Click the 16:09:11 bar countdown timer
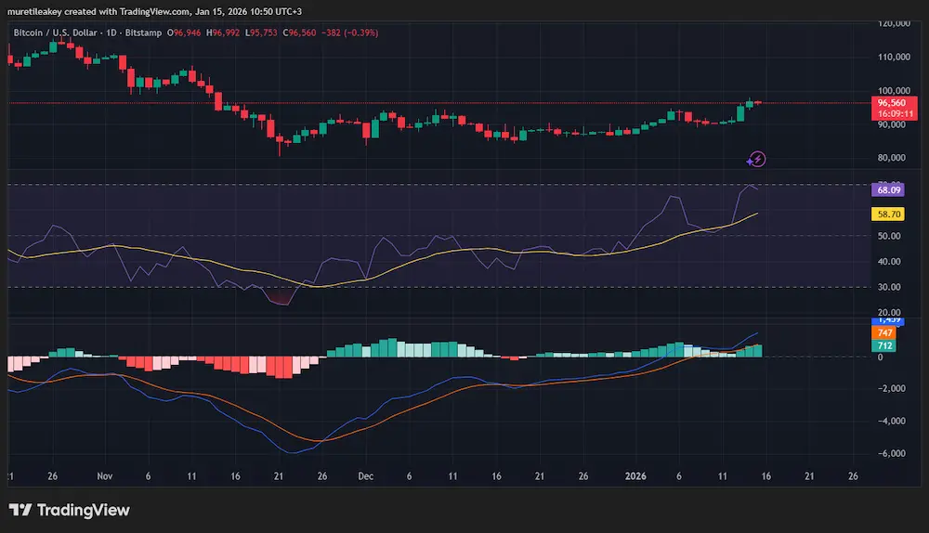This screenshot has height=533, width=929. point(890,113)
